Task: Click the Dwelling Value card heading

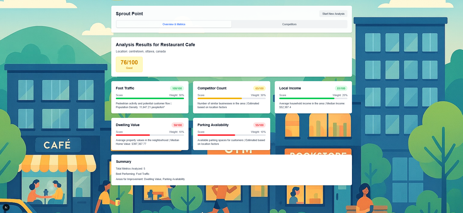Action: pos(128,125)
